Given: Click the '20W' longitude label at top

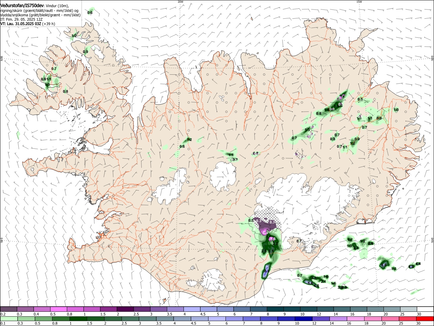Looking at the screenshot, I should click(180, 2).
